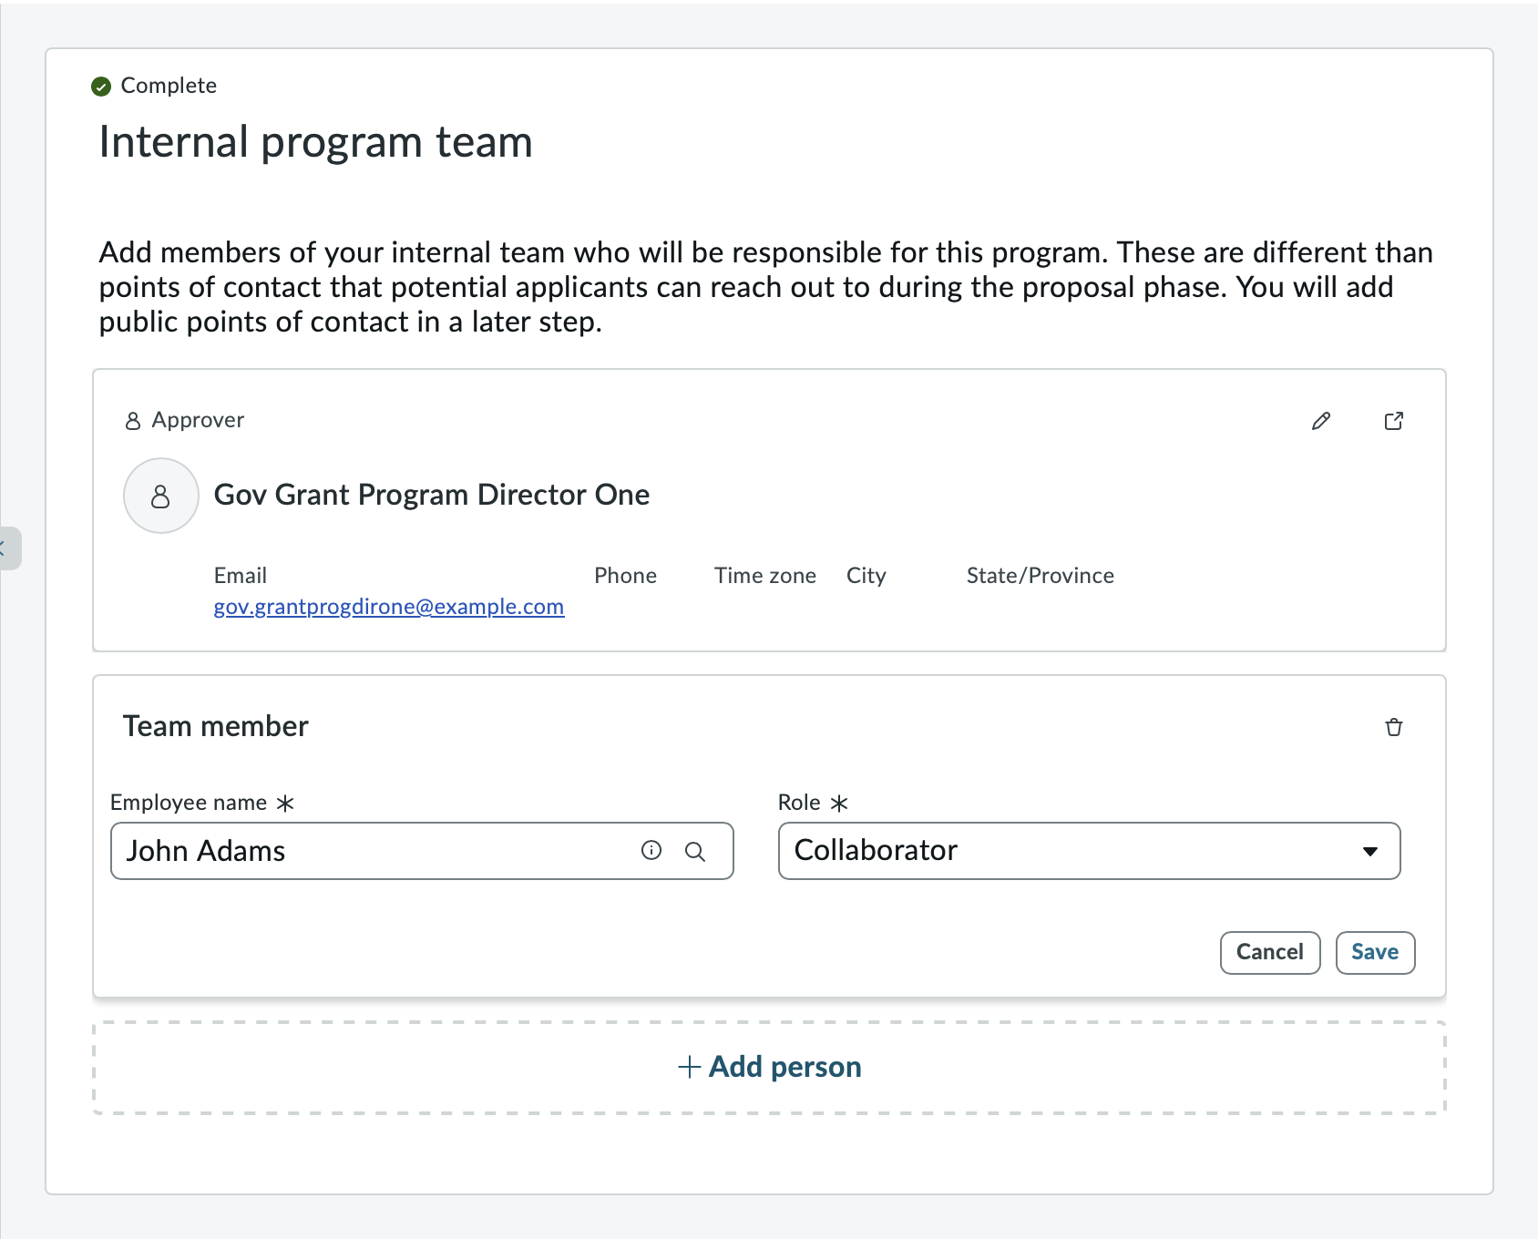Viewport: 1538px width, 1239px height.
Task: Edit the Approver with the pencil icon
Action: click(x=1321, y=421)
